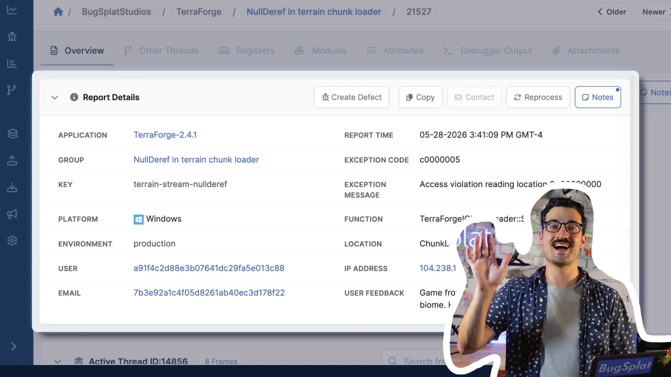
Task: Open the crashes bug sidebar icon
Action: click(x=12, y=37)
